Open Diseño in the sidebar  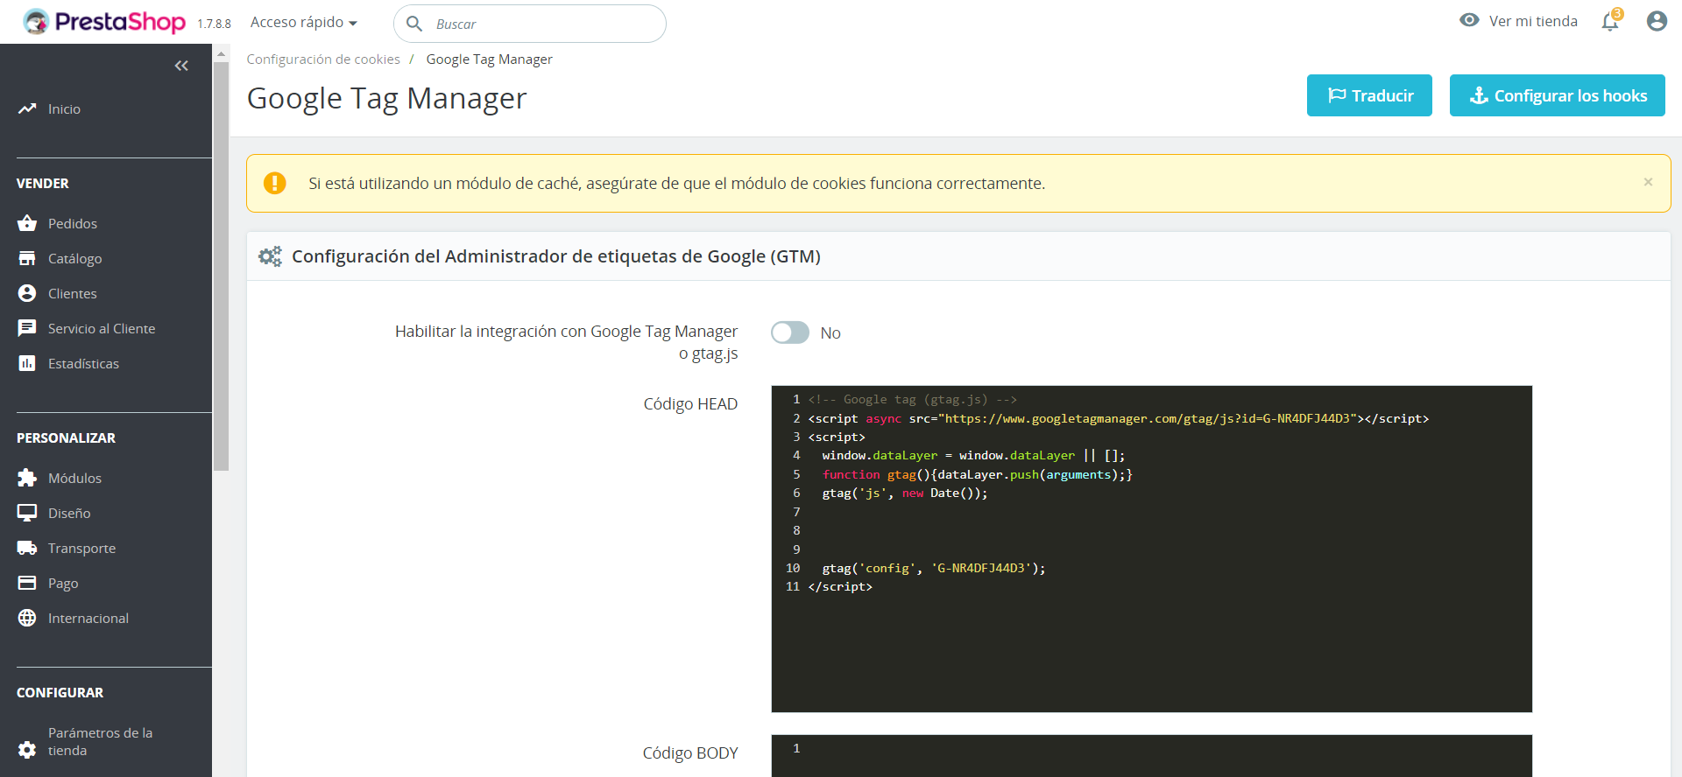pyautogui.click(x=69, y=514)
